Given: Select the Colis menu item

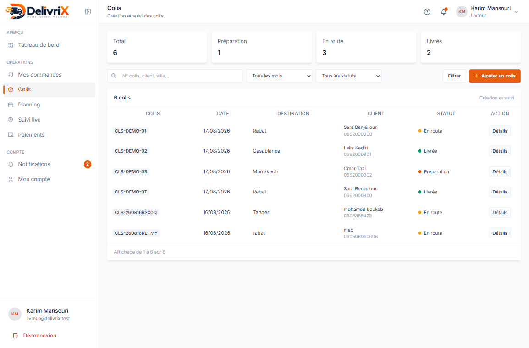Looking at the screenshot, I should click(x=49, y=89).
